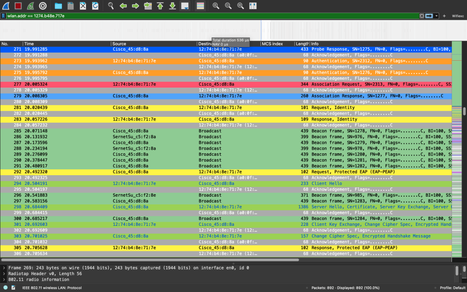
Task: Stop the running packet capture
Action: 18,6
